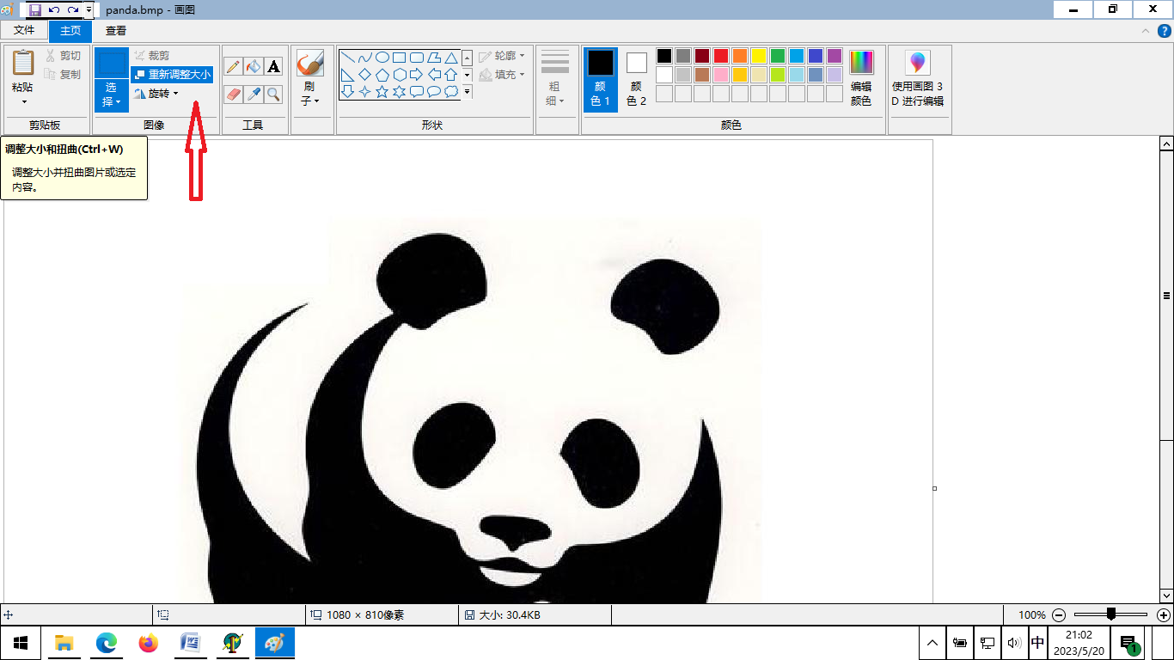Image resolution: width=1174 pixels, height=660 pixels.
Task: Open the 轮廓 outline dropdown
Action: (x=503, y=56)
